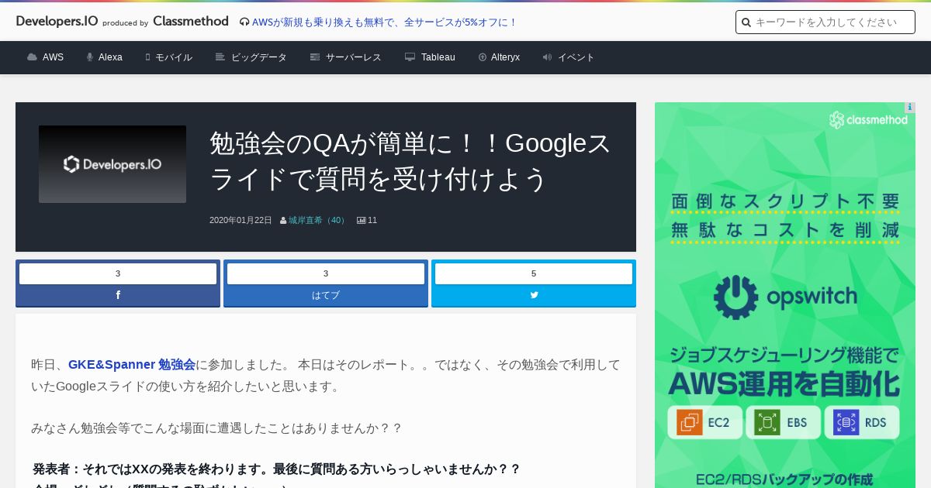This screenshot has height=488, width=931.
Task: Click the circle icon next to Alteryx
Action: 483,57
